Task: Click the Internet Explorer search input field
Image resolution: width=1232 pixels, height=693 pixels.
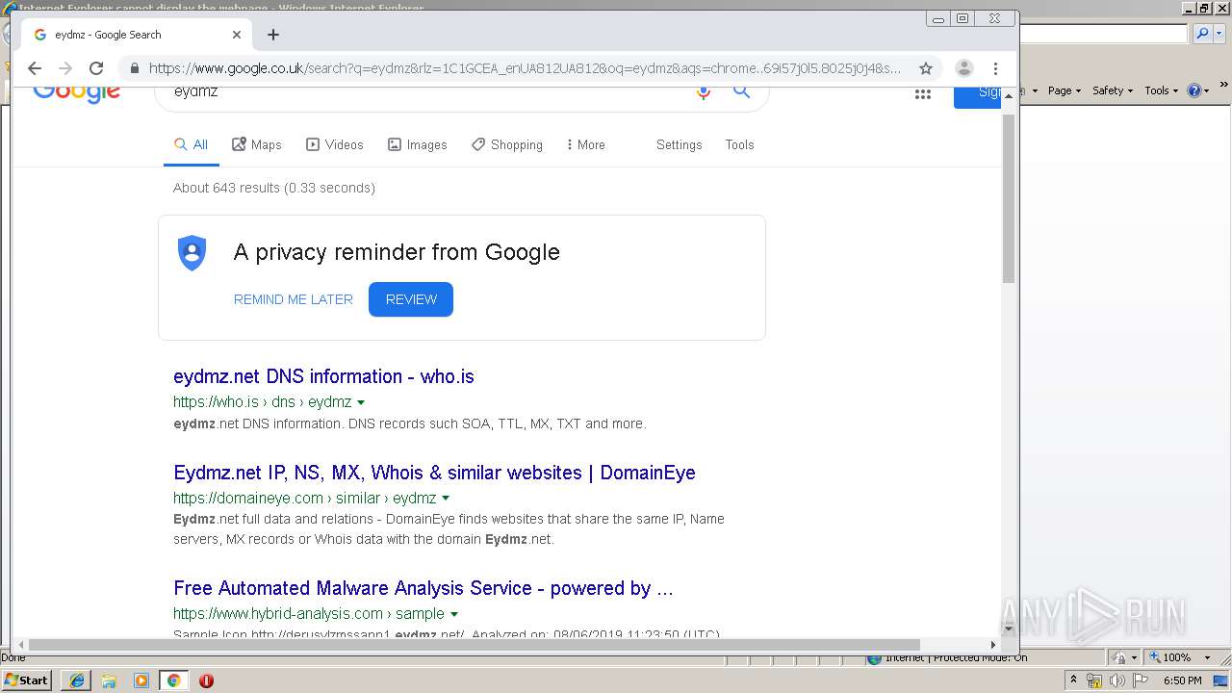Action: pyautogui.click(x=1104, y=34)
